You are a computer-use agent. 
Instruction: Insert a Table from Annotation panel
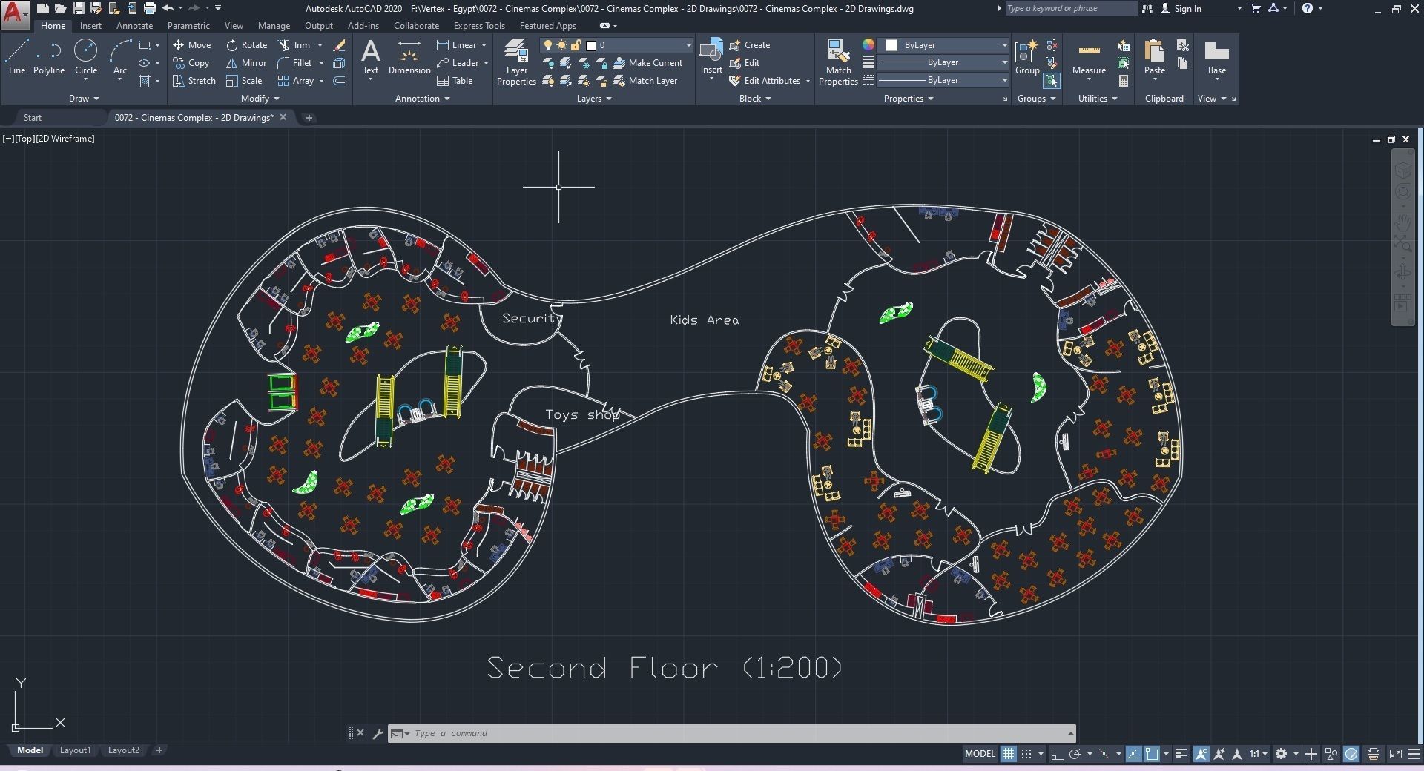tap(455, 81)
